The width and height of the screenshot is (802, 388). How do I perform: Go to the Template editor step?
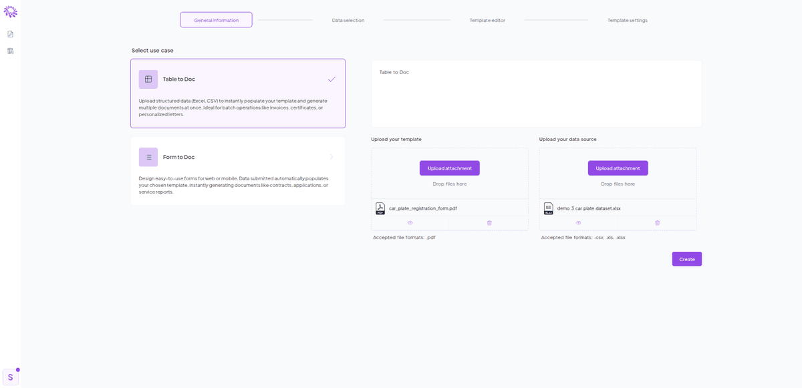(x=487, y=20)
